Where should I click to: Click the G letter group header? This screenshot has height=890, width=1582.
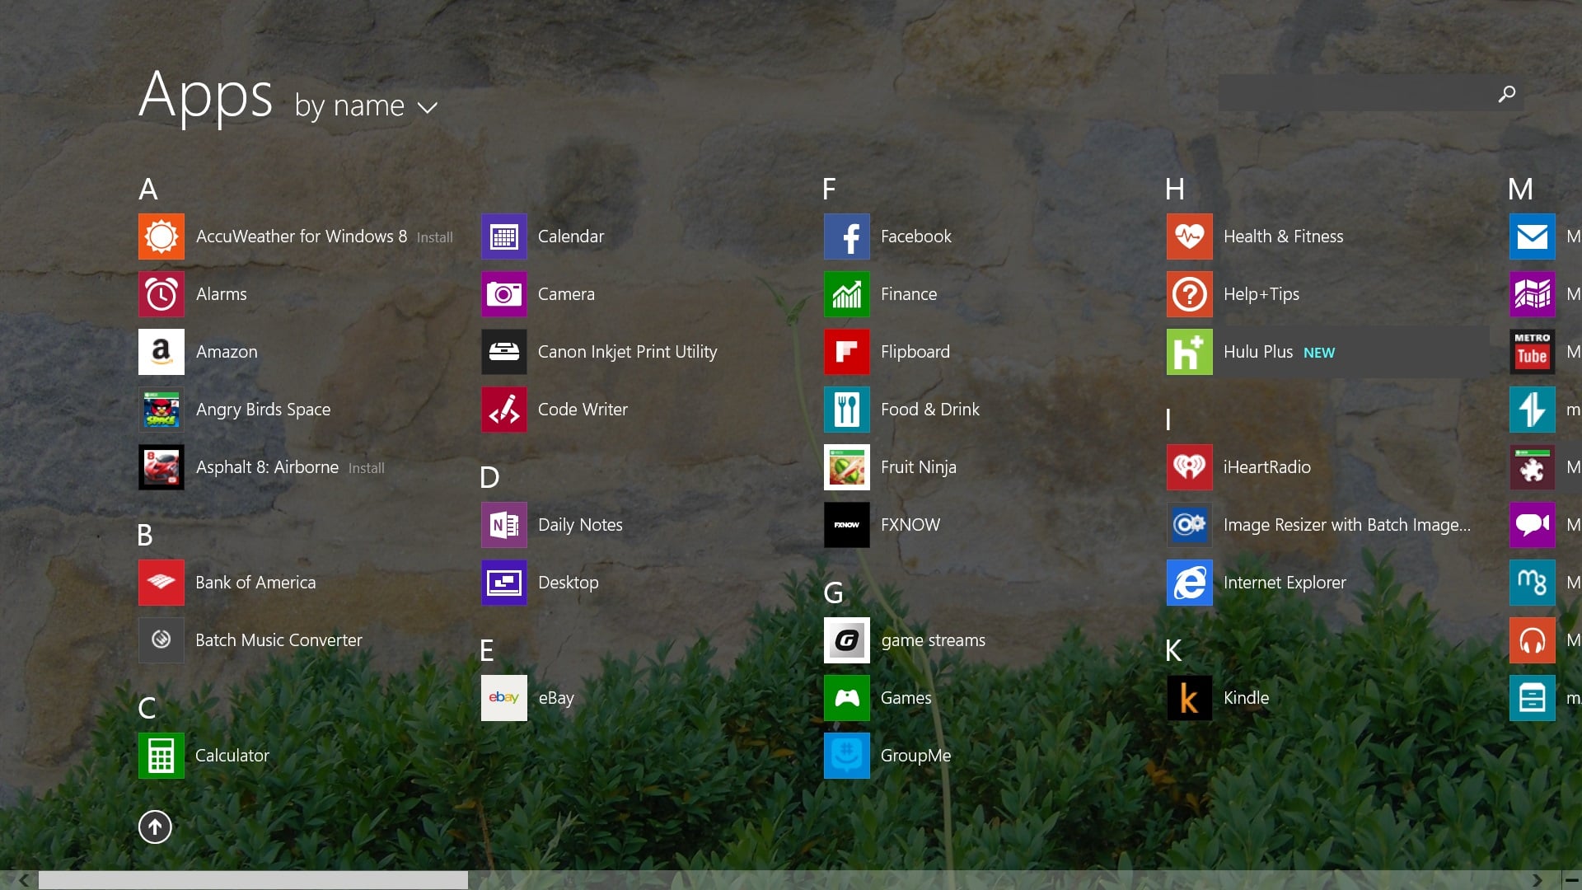pos(833,593)
